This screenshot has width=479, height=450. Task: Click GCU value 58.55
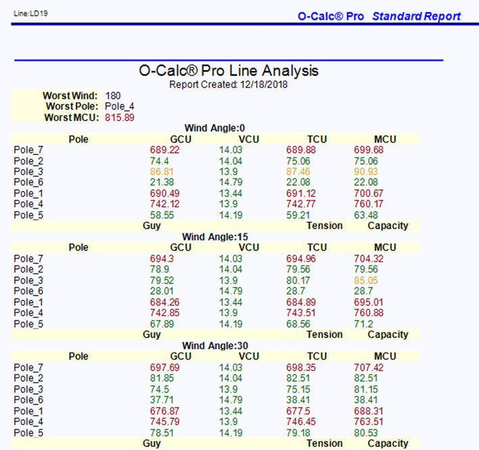point(161,215)
